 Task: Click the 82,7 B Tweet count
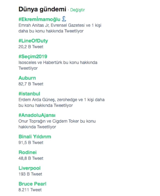[31, 84]
